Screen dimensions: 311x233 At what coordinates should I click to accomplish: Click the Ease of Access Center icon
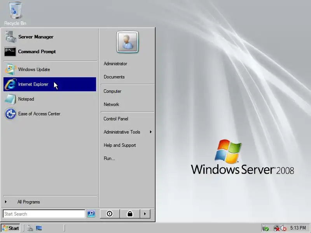click(x=10, y=114)
